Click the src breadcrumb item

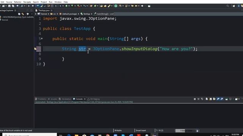pos(53,14)
